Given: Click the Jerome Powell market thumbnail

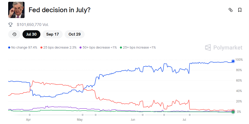Looking at the screenshot, I should coord(16,10).
